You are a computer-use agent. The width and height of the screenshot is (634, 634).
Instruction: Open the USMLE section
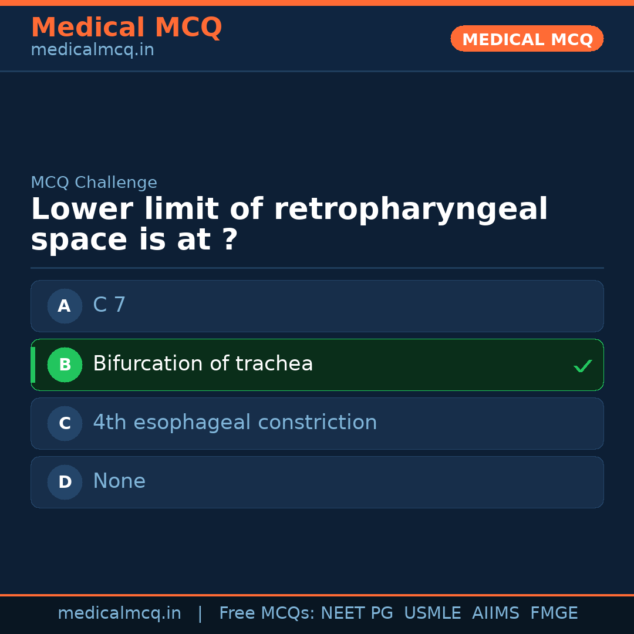(x=433, y=613)
